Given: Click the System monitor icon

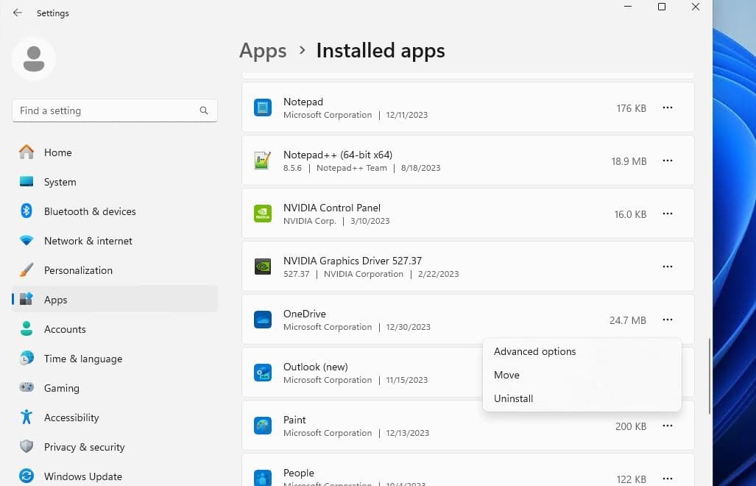Looking at the screenshot, I should (27, 182).
